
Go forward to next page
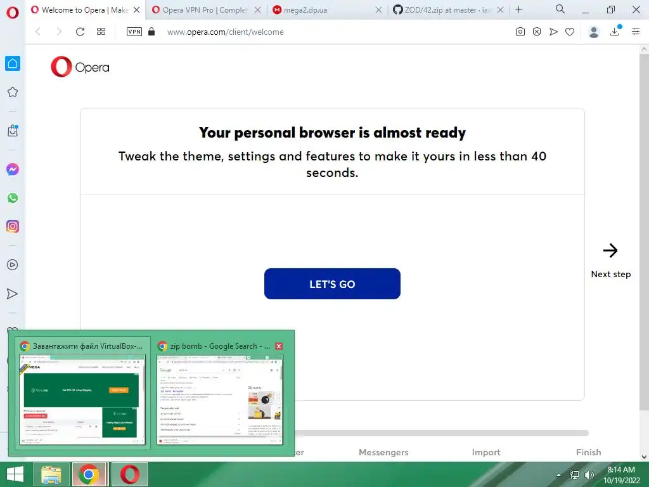(59, 32)
